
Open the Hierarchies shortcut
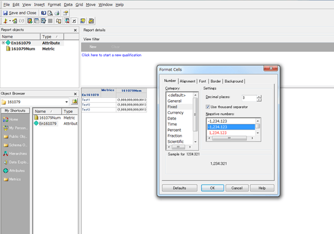click(x=15, y=153)
